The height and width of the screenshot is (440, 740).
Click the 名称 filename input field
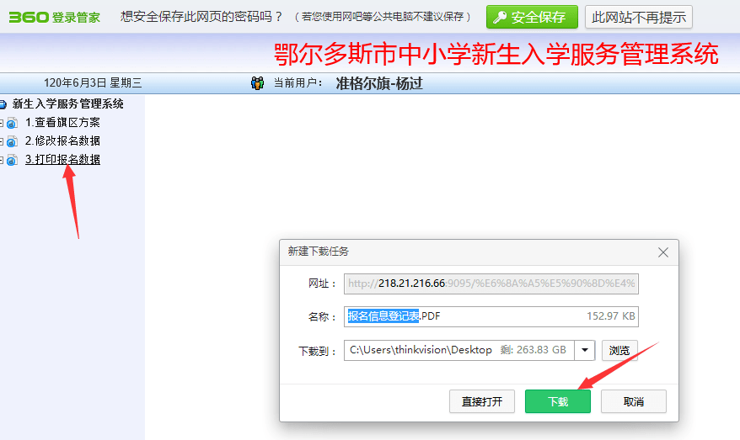pyautogui.click(x=491, y=316)
